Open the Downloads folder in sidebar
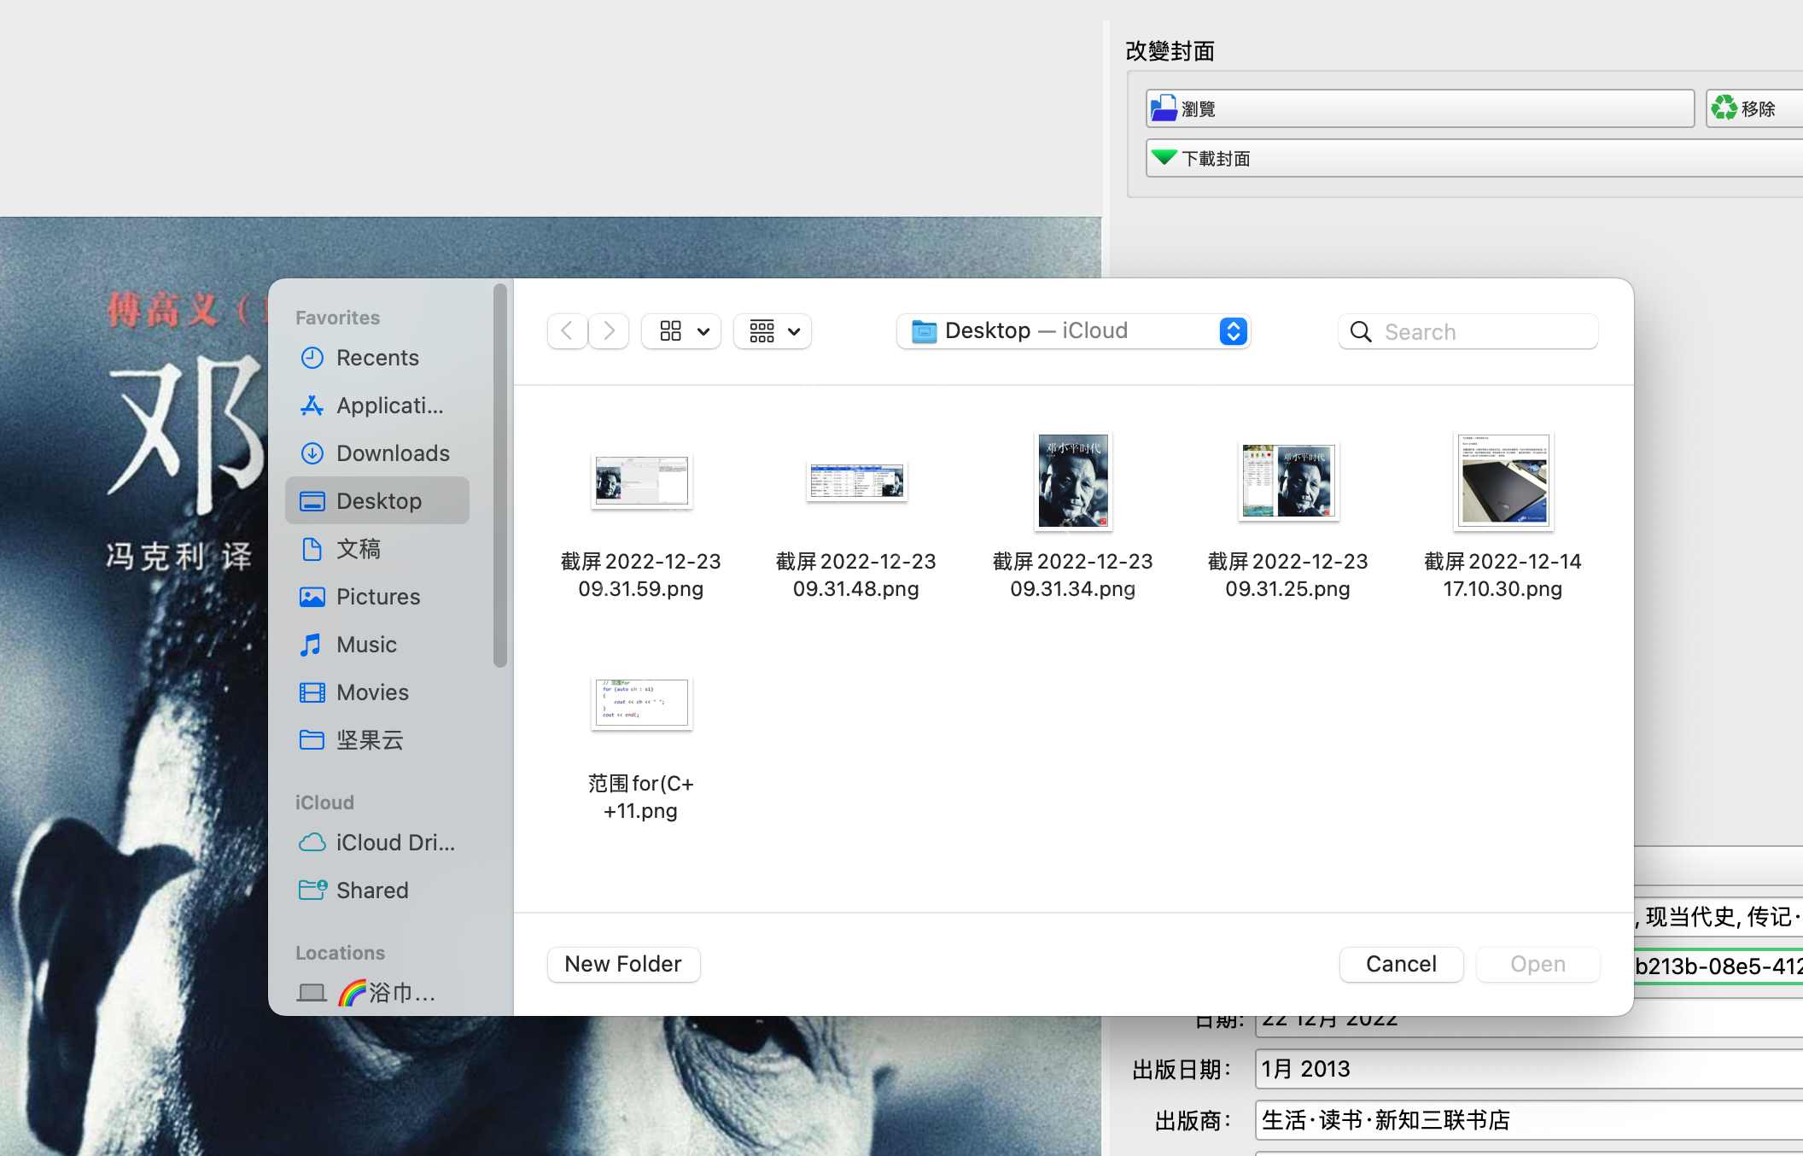Image resolution: width=1803 pixels, height=1156 pixels. [x=393, y=452]
